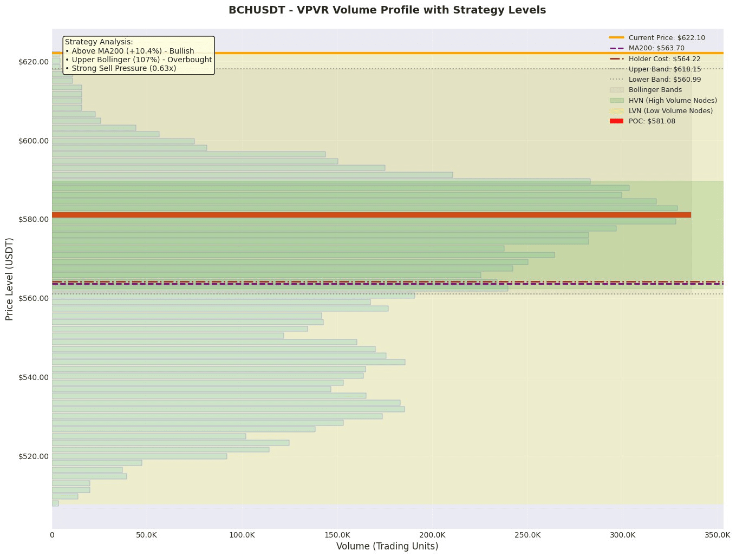Click the Bollinger Bands legend swatch
This screenshot has height=557, width=736.
(616, 90)
